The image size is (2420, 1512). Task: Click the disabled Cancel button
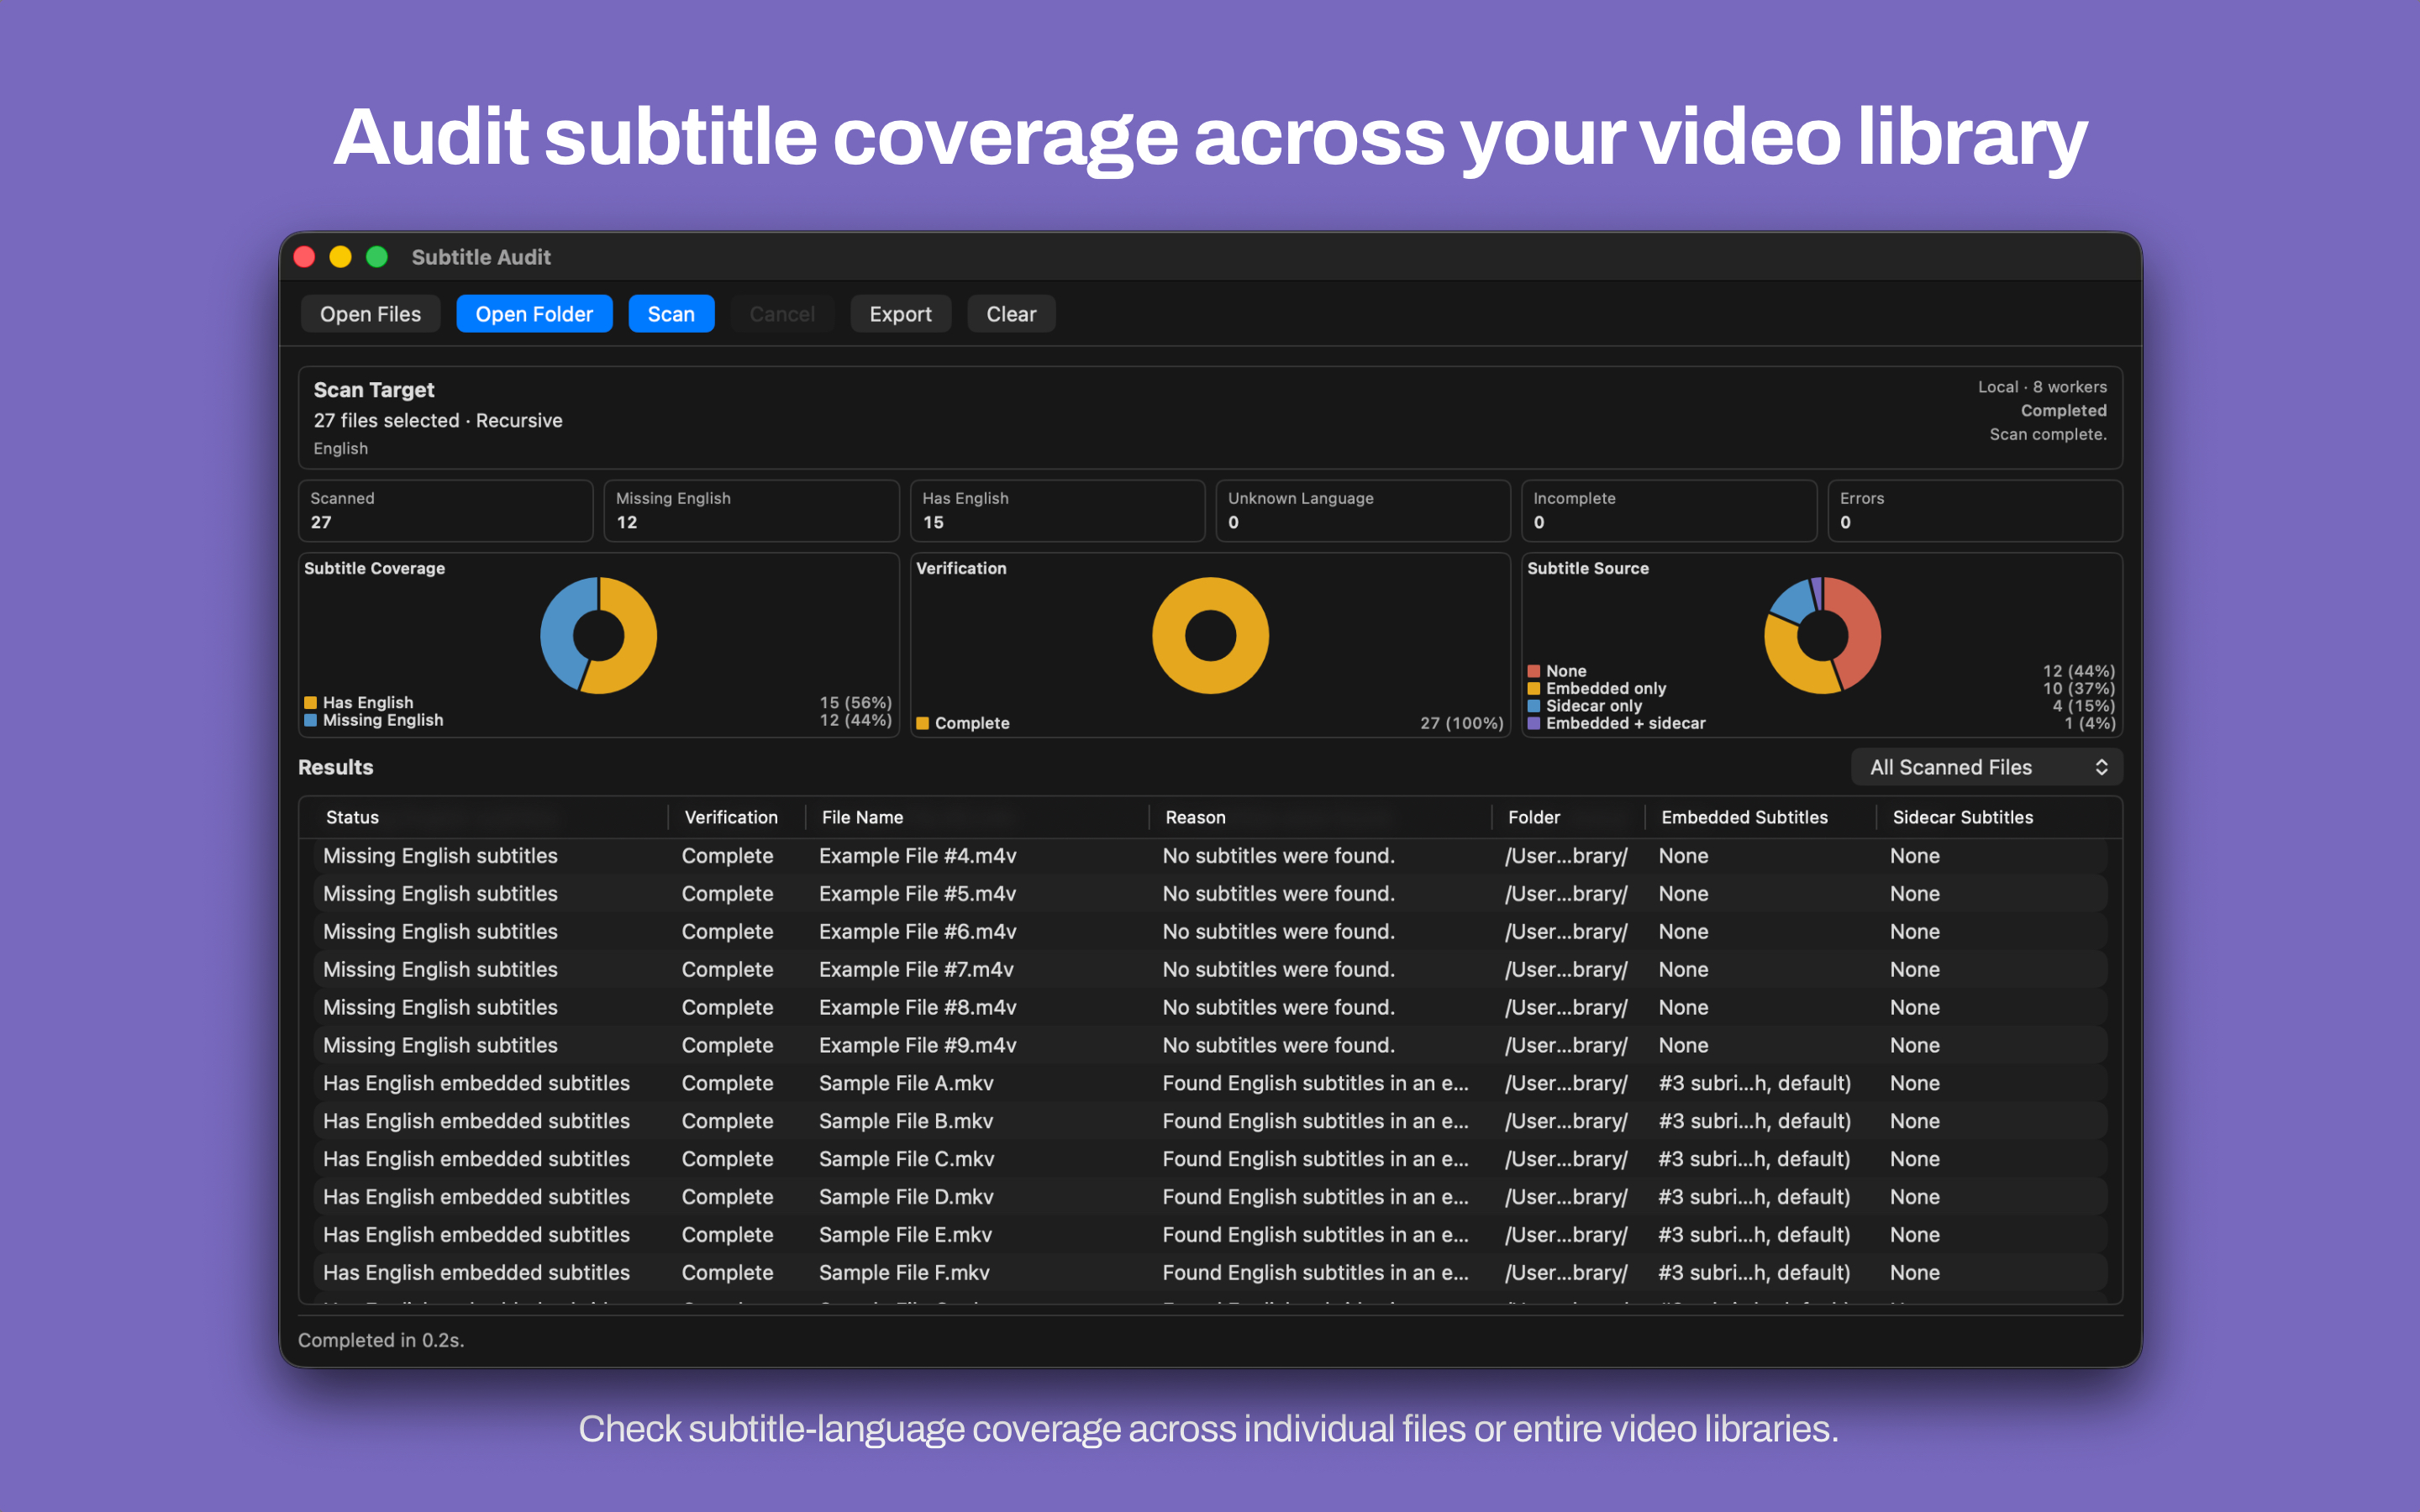click(x=782, y=314)
